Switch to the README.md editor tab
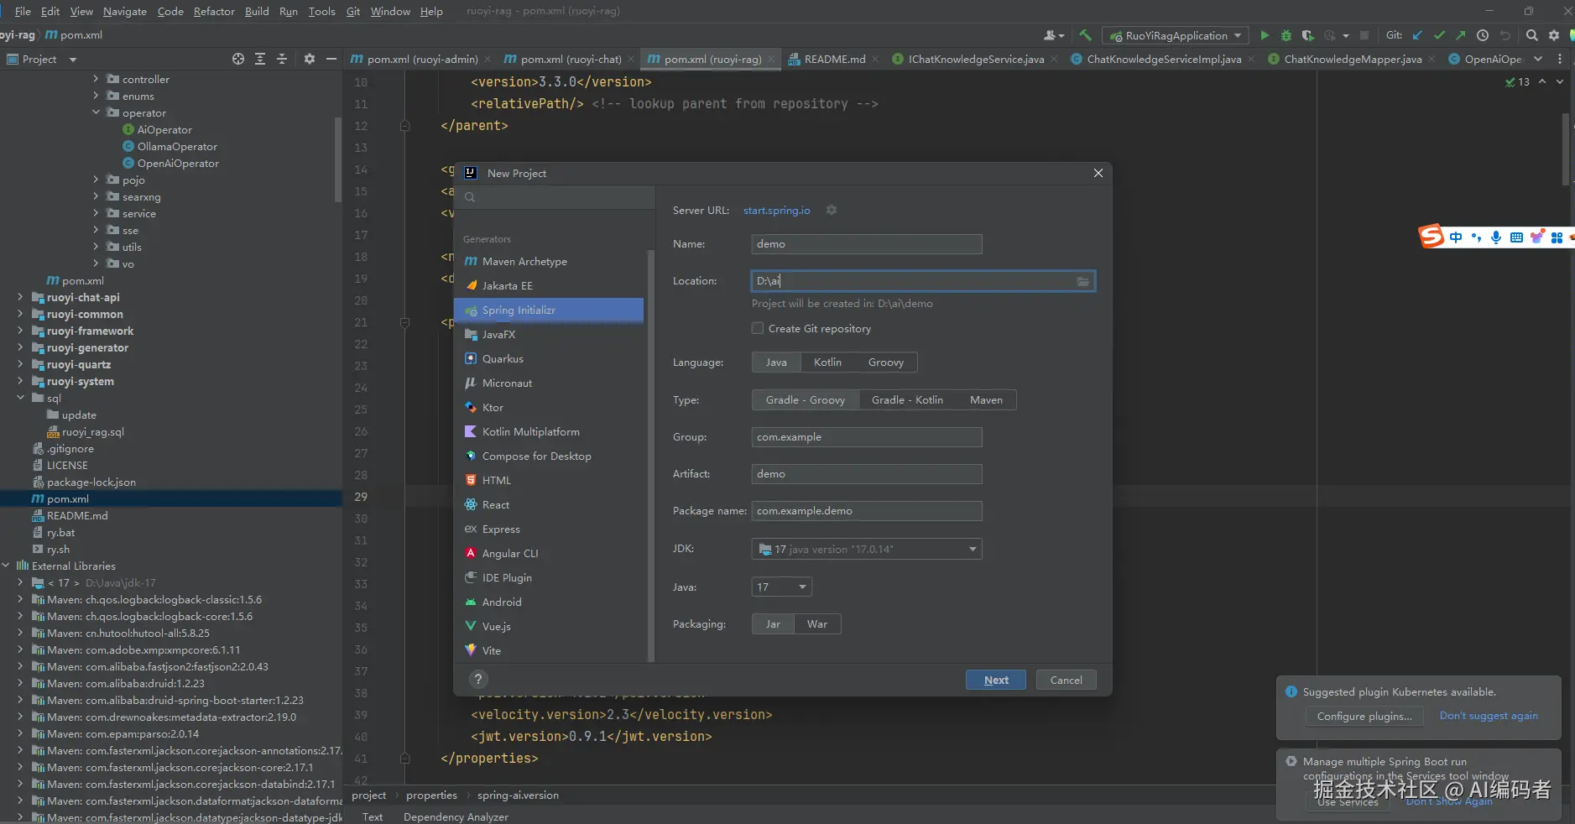This screenshot has height=824, width=1575. coord(834,60)
